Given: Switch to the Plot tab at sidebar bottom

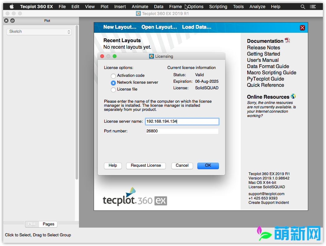Looking at the screenshot, I should [x=32, y=224].
